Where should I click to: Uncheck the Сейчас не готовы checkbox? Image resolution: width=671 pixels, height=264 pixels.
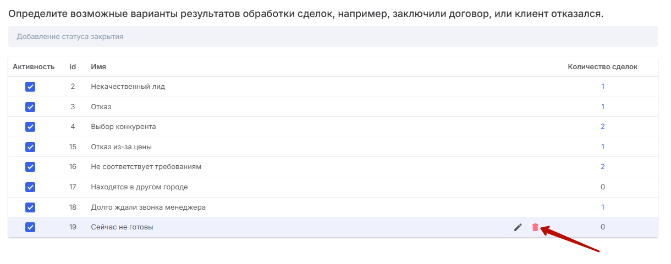(x=30, y=227)
